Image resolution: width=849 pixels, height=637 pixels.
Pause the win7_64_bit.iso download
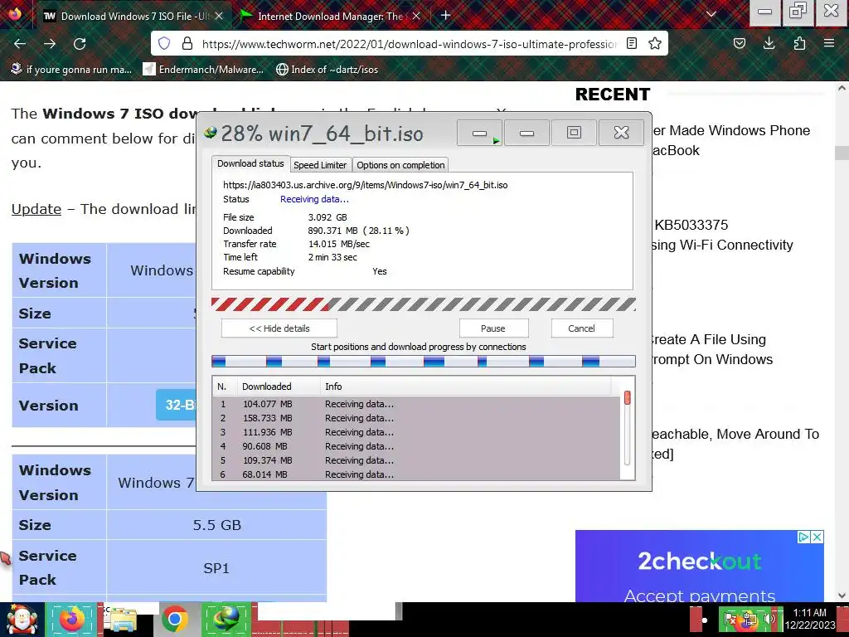click(493, 328)
